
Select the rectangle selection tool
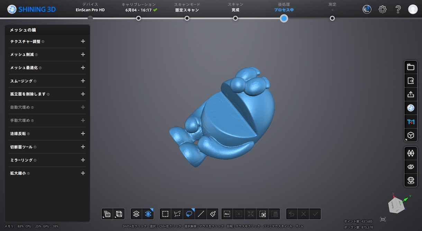(165, 214)
